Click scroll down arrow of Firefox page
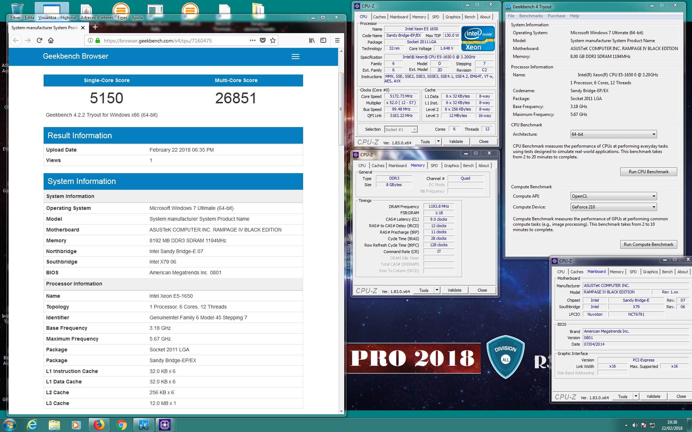Screen dimensions: 692x432 pos(341,411)
